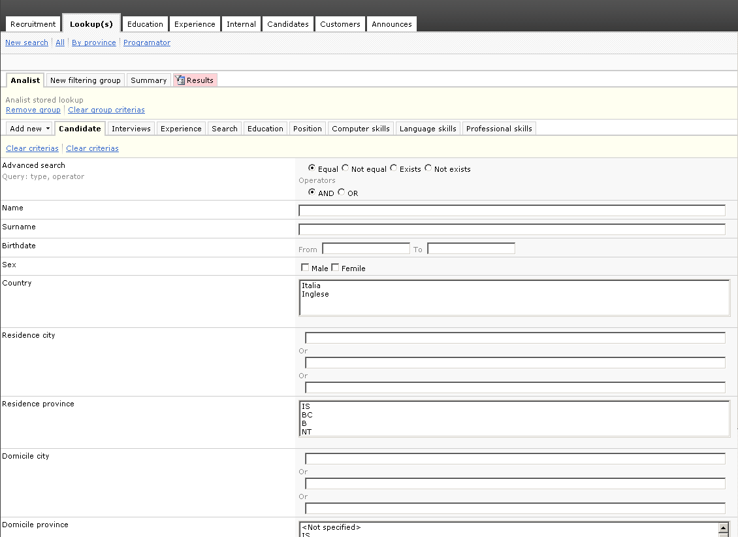Open the Recruitment tab
738x537 pixels.
[x=33, y=24]
